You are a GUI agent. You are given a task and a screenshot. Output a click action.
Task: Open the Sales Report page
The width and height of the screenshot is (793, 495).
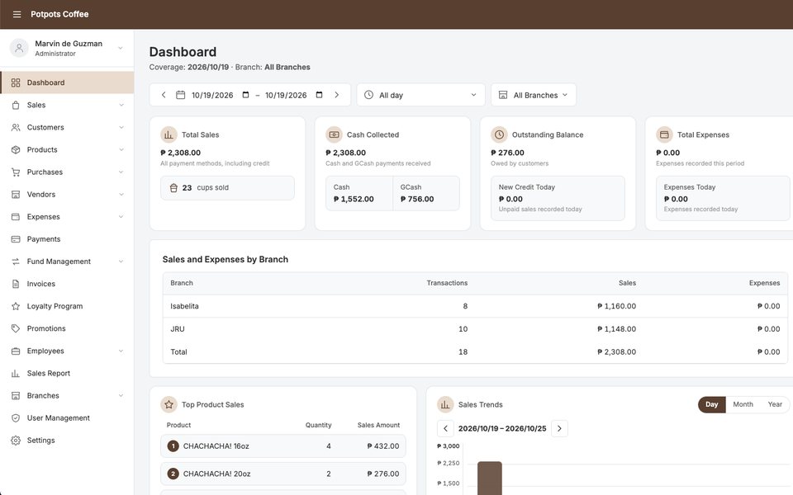(67, 373)
